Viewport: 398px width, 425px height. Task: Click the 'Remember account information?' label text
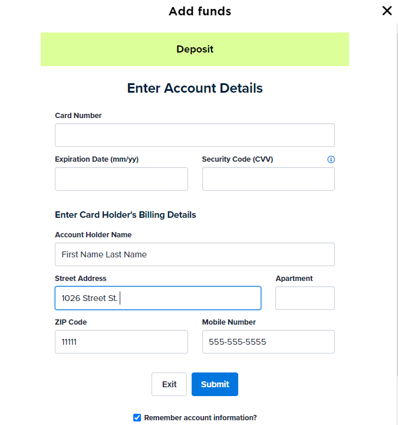click(200, 418)
